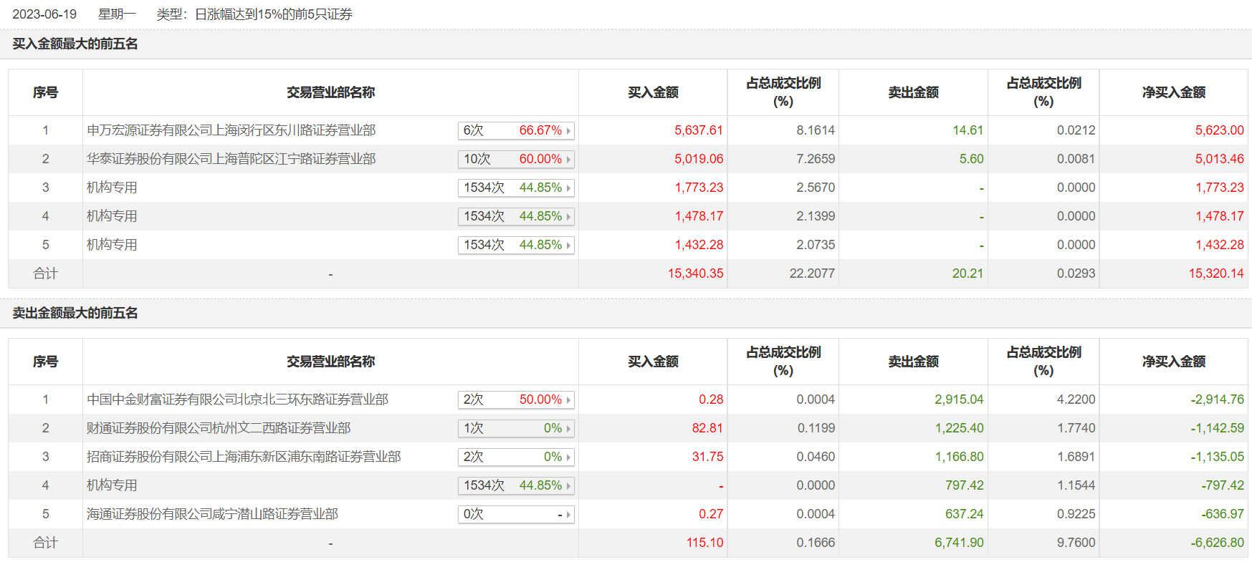Click the 日涨幅达到15%的前5只证券 type text

(274, 14)
